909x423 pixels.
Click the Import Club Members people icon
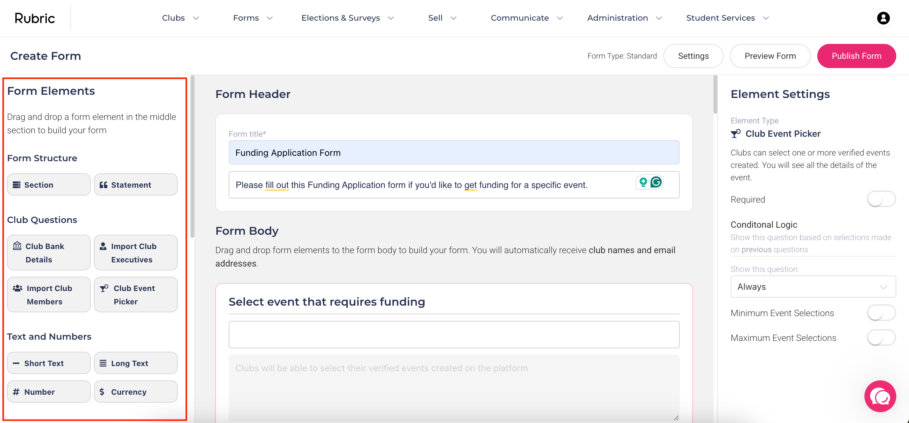coord(17,288)
